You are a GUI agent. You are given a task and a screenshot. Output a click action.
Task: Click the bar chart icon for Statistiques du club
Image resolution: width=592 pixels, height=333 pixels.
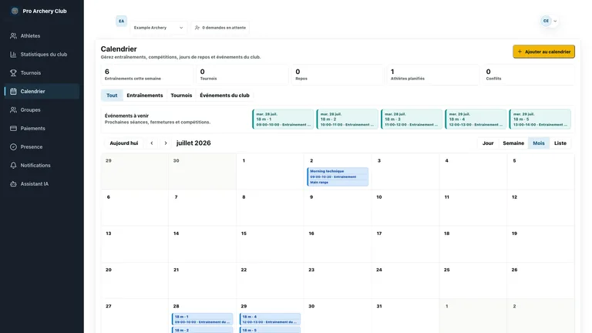(13, 55)
